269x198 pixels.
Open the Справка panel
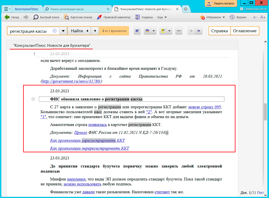(x=219, y=31)
